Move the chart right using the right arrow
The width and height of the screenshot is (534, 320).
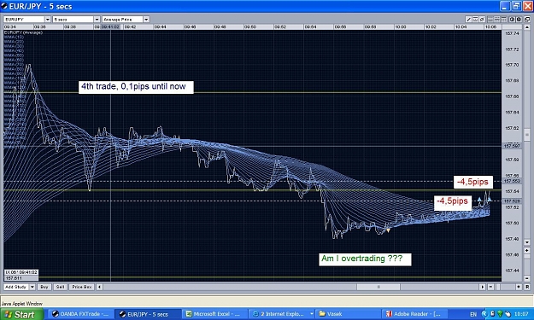pos(483,287)
